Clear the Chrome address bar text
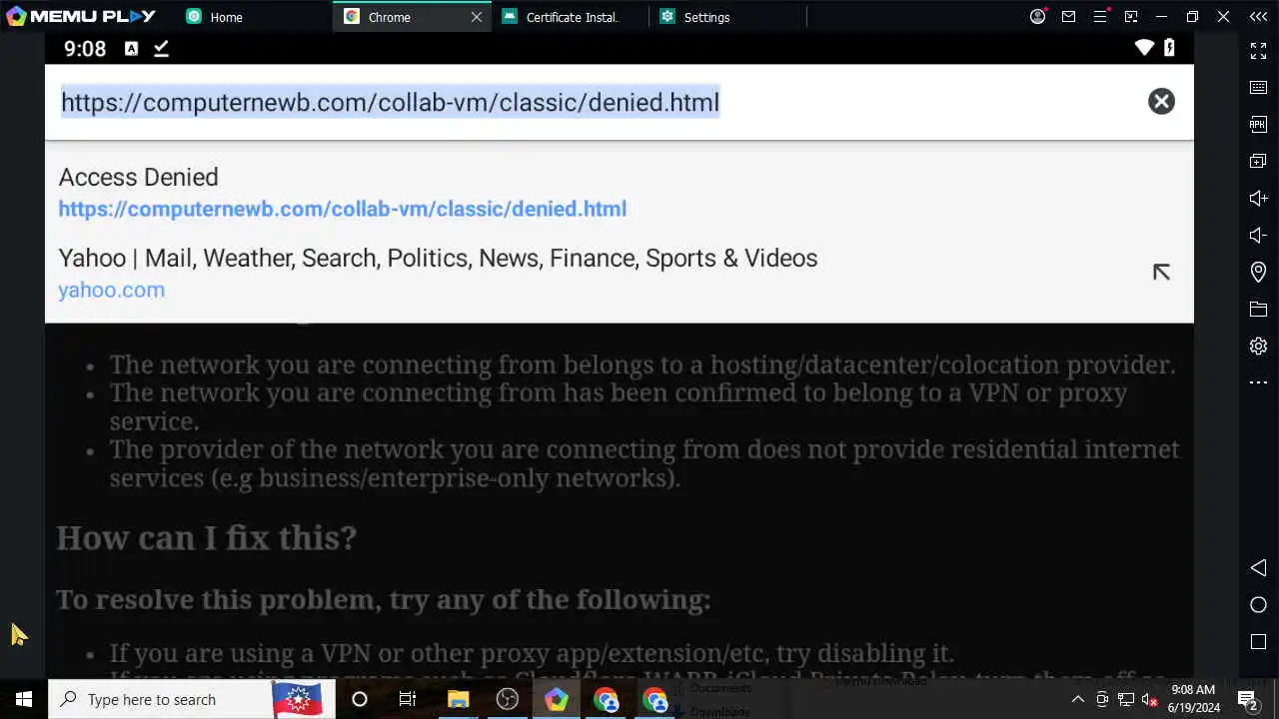Viewport: 1279px width, 719px height. click(x=1161, y=101)
